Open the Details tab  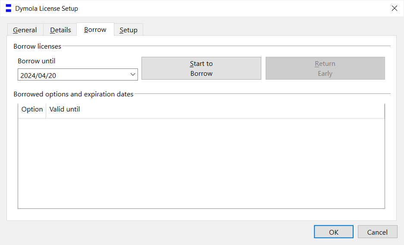coord(60,30)
